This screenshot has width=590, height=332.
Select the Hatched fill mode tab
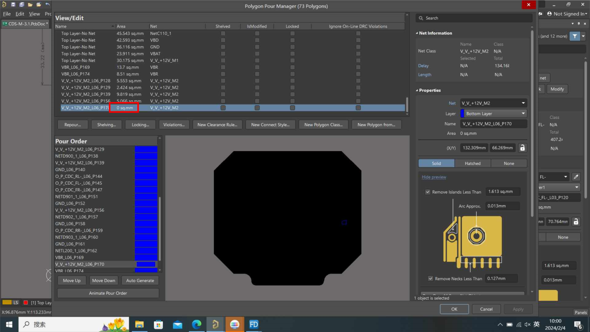tap(472, 163)
